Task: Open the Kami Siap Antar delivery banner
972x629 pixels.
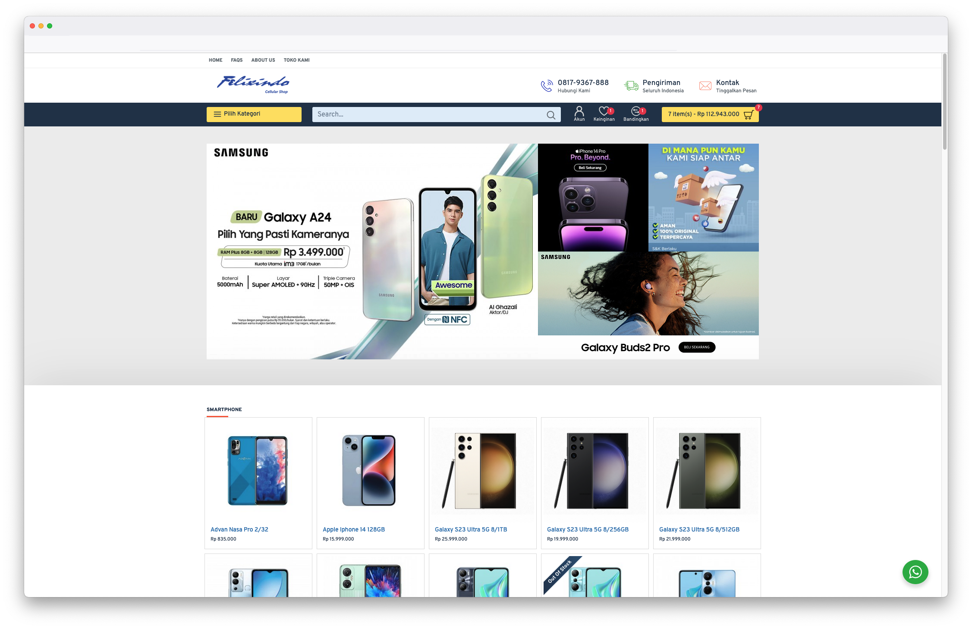Action: (x=703, y=198)
